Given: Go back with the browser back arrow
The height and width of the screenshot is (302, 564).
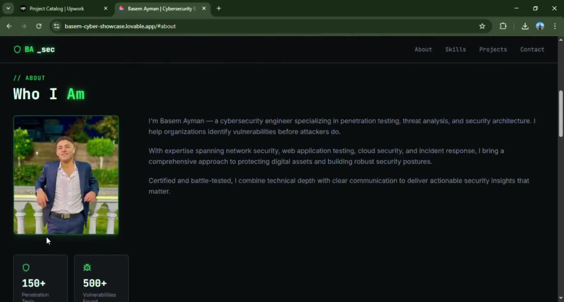Looking at the screenshot, I should coord(9,27).
